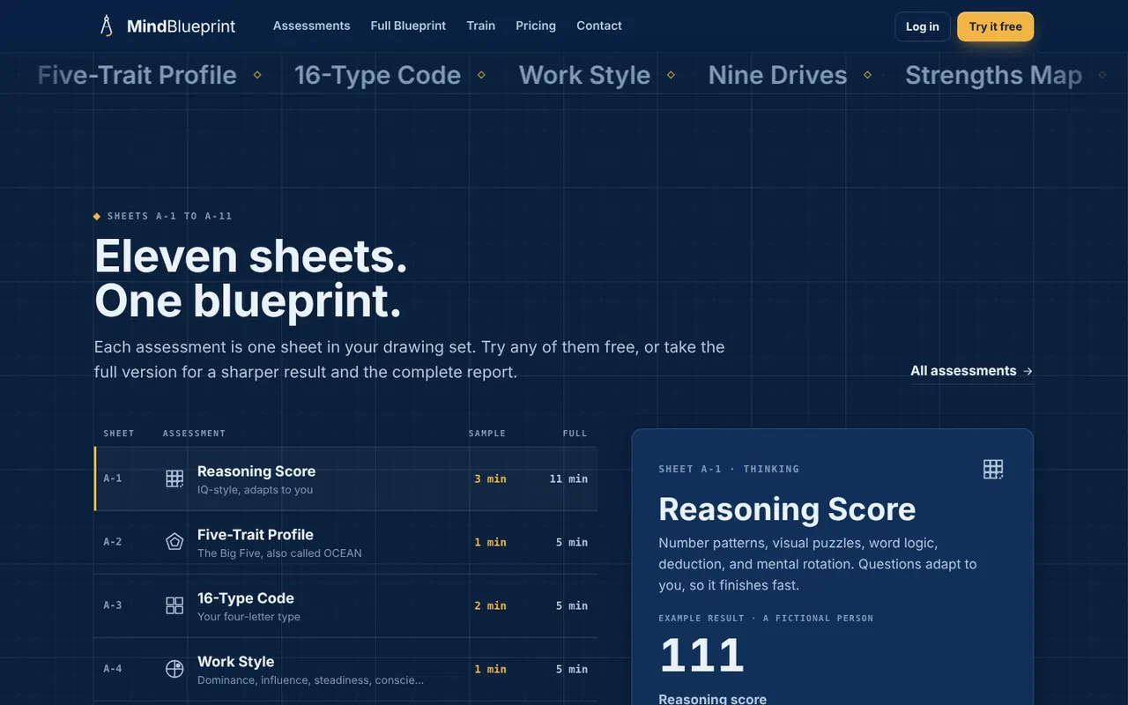The height and width of the screenshot is (705, 1128).
Task: Select the 16-Type Code row title
Action: (246, 597)
